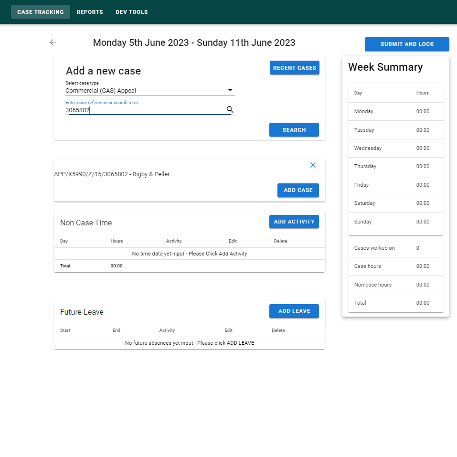Screen dimensions: 457x457
Task: Select Sunday row in Week Summary
Action: 396,222
